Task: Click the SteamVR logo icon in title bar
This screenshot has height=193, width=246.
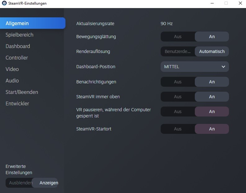Action: 4,3
